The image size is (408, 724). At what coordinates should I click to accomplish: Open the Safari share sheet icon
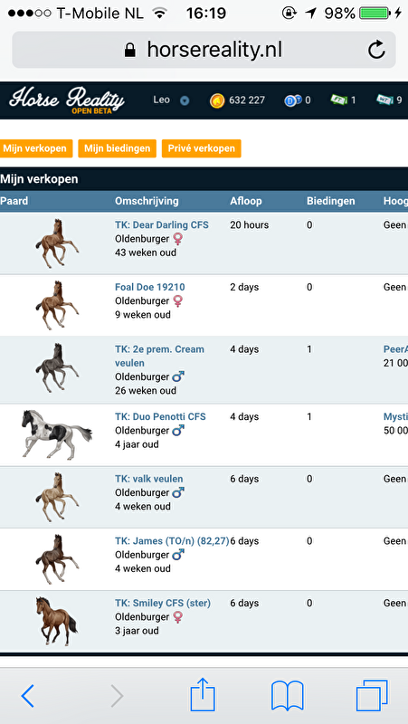[x=203, y=694]
